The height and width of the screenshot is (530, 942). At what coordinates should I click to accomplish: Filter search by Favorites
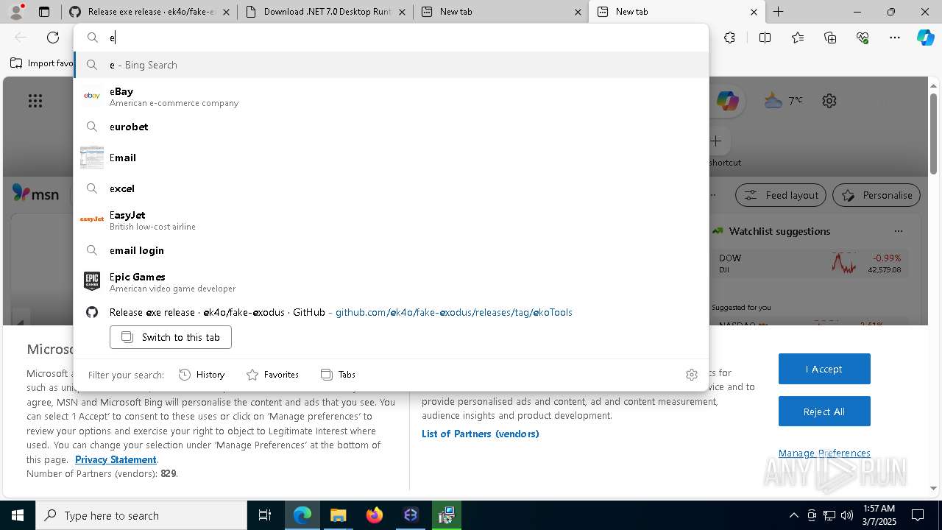coord(272,375)
